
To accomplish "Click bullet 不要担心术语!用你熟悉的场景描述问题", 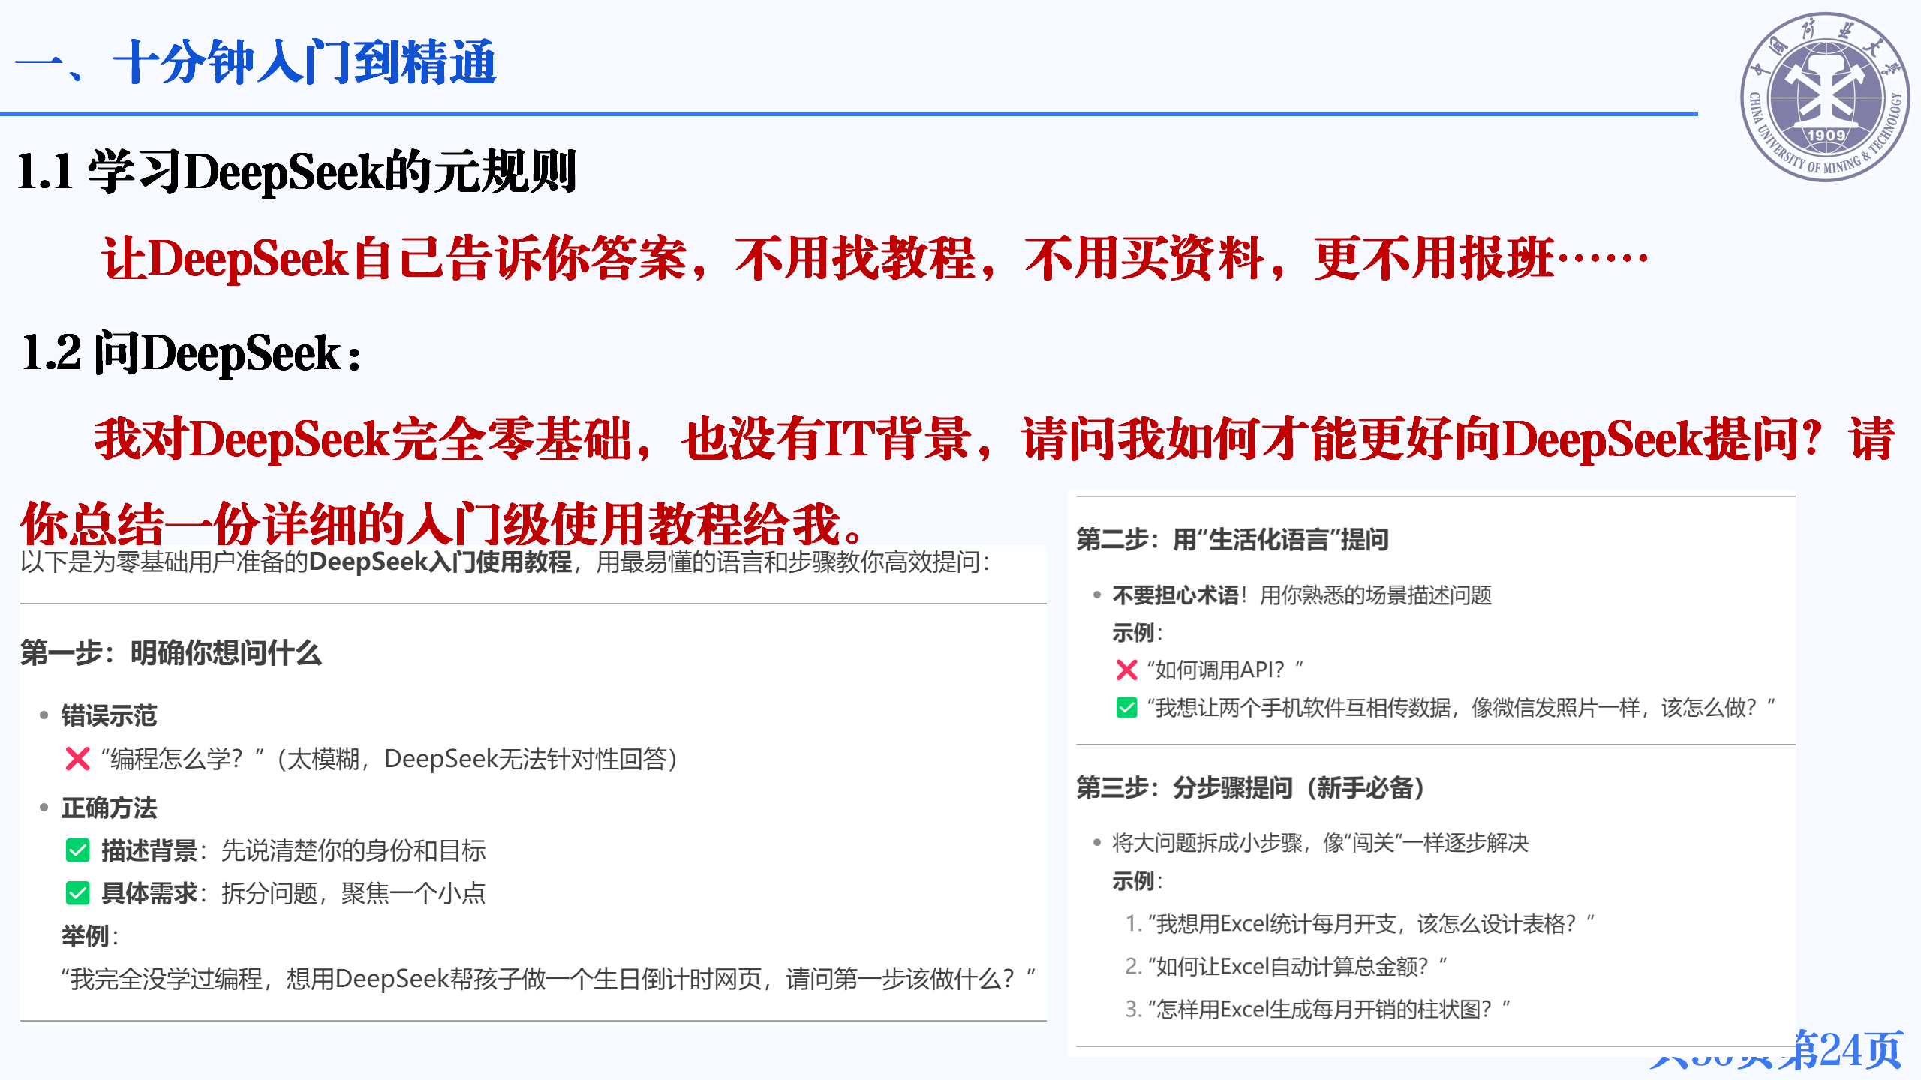I will (1302, 595).
